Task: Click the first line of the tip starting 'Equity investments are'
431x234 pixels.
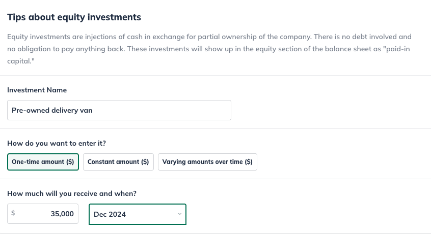Action: [209, 37]
